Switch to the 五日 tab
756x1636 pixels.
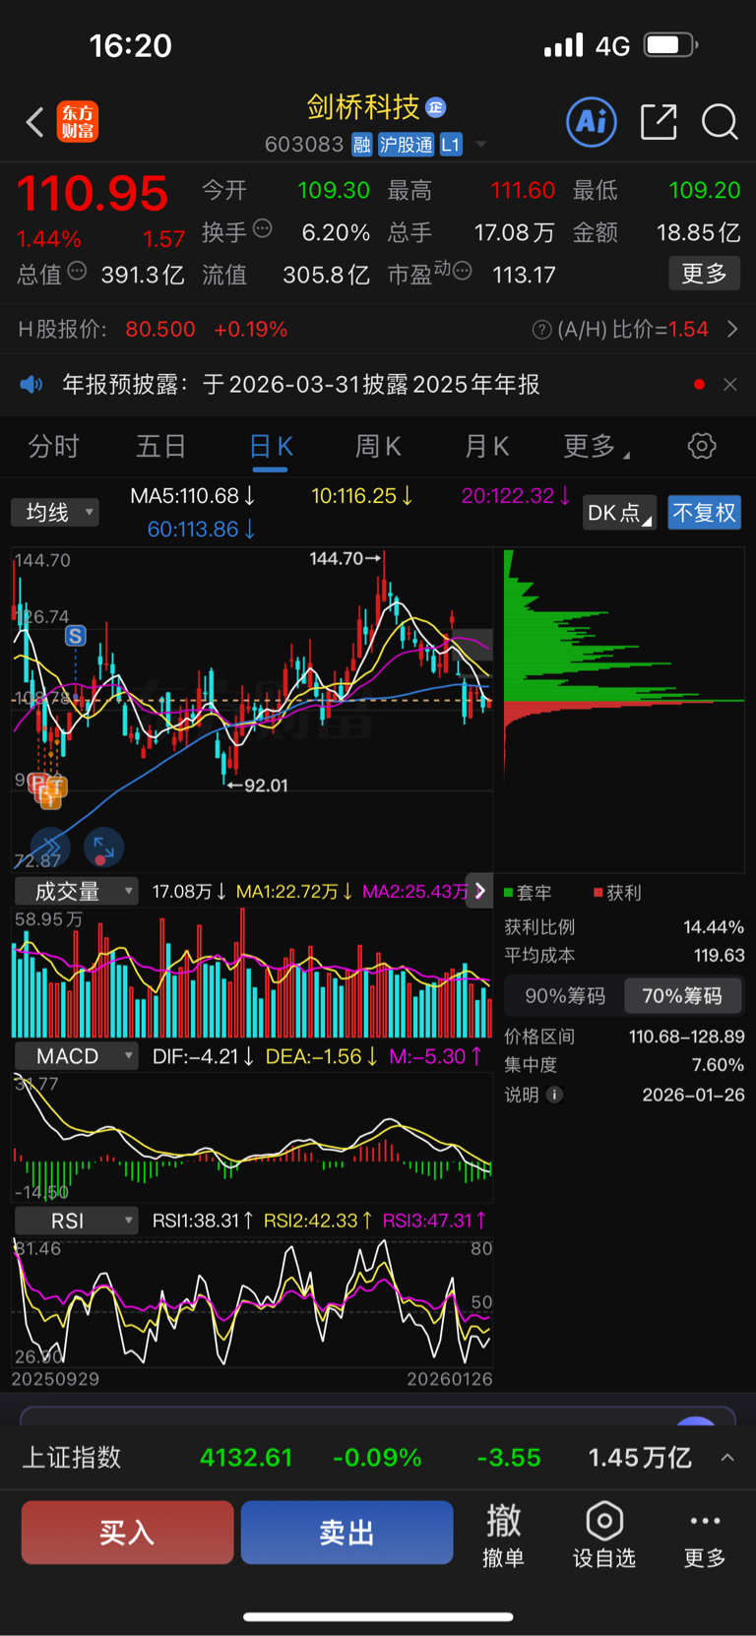(161, 447)
